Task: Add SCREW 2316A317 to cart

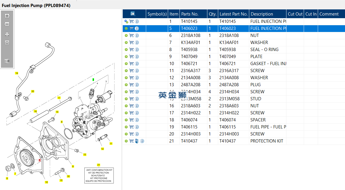Action: pyautogui.click(x=131, y=71)
